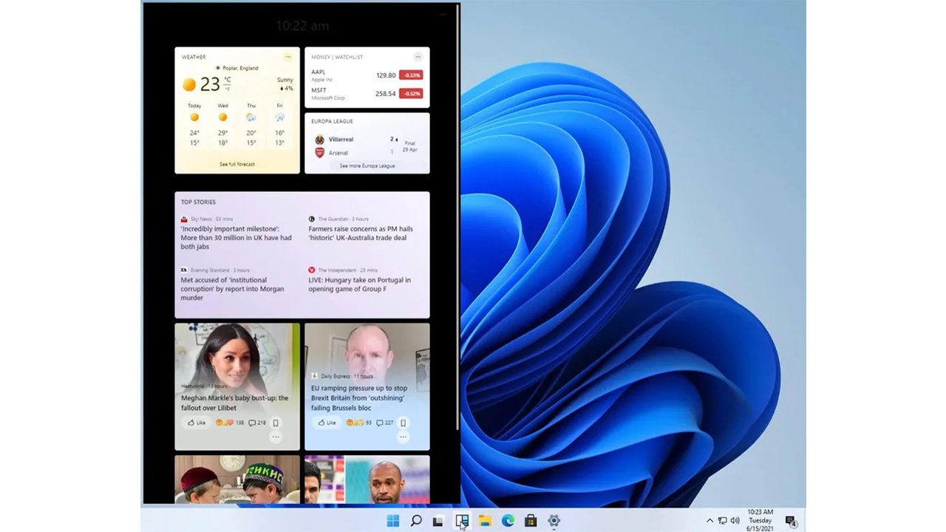
Task: Open more options on EU Brexit story
Action: [x=403, y=437]
